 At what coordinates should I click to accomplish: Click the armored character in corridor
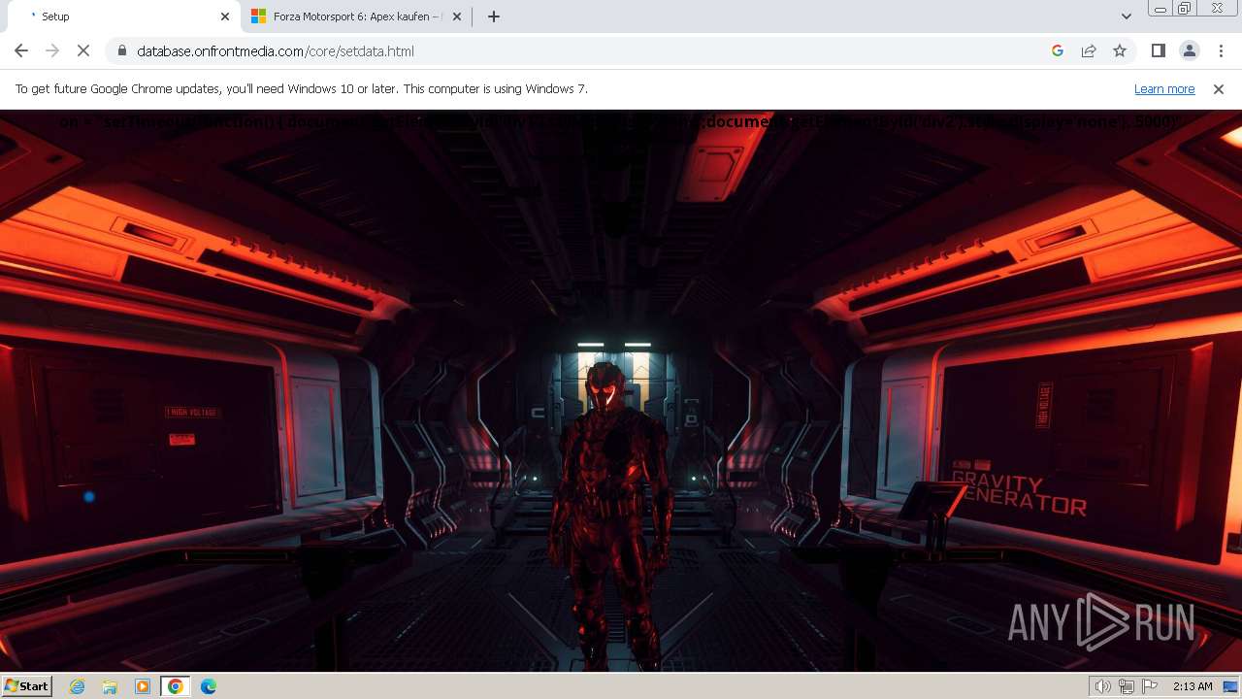point(610,515)
